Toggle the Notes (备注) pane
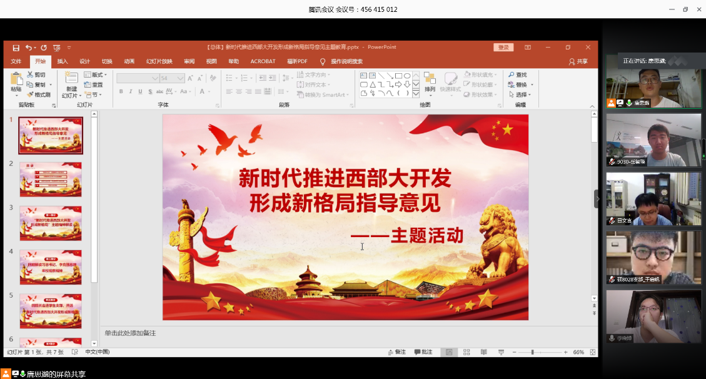The image size is (706, 379). point(396,352)
